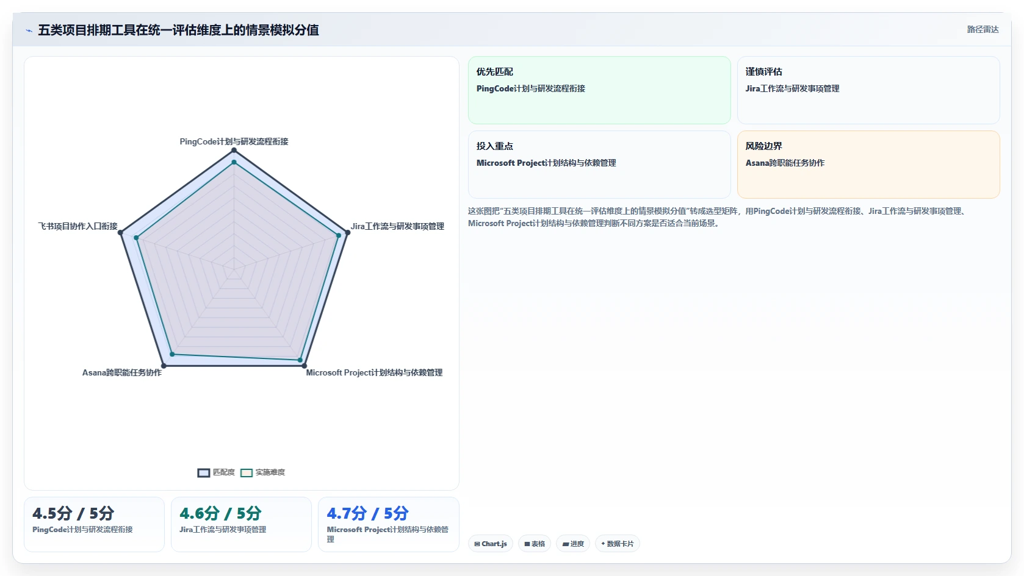Toggle the 匹配度 legend swatch
The width and height of the screenshot is (1024, 576).
pos(204,472)
